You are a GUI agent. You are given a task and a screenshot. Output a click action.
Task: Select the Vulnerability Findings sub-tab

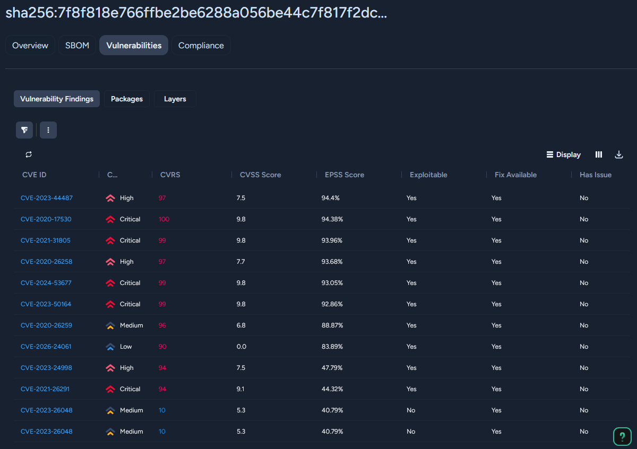coord(57,99)
